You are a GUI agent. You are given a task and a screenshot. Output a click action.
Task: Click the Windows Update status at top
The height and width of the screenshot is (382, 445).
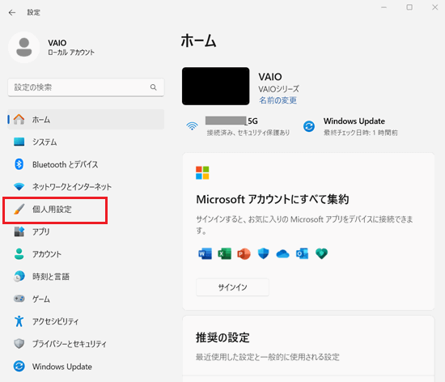coord(350,126)
